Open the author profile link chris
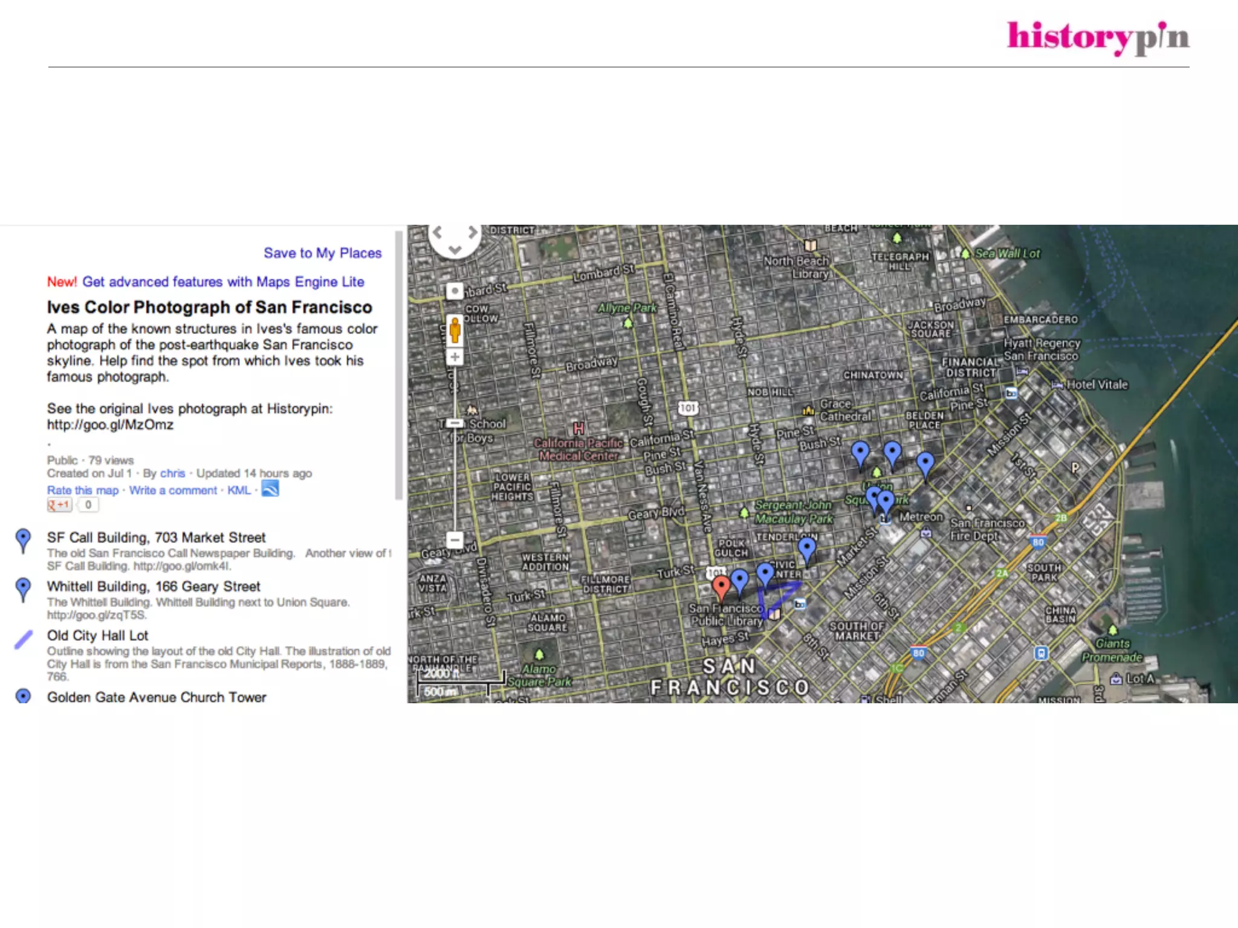This screenshot has width=1238, height=928. 172,474
